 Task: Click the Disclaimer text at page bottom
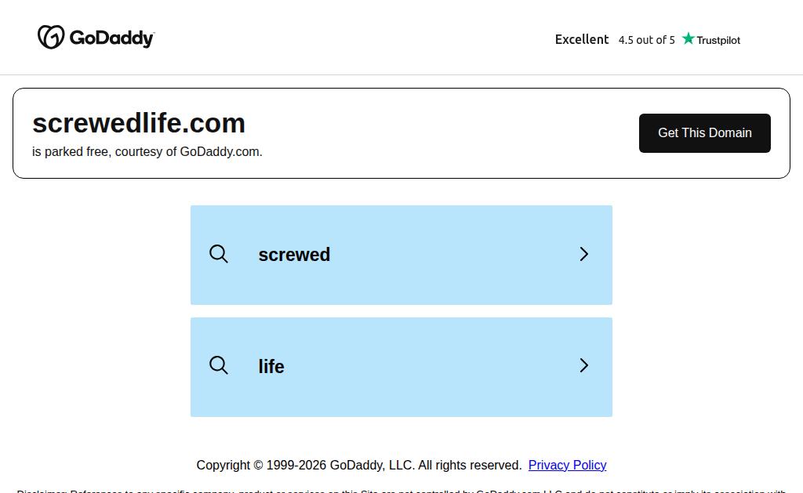401,491
